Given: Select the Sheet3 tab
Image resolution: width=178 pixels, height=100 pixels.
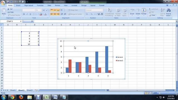Looking at the screenshot, I should pyautogui.click(x=30, y=90).
